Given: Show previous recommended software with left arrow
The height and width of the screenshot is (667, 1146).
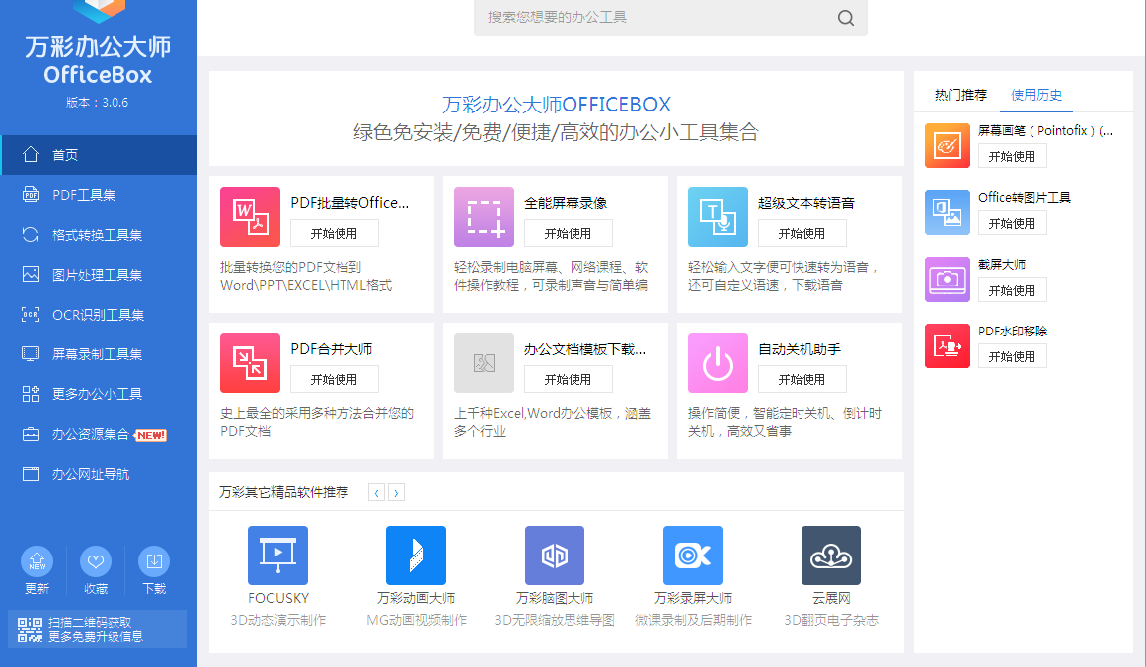Looking at the screenshot, I should [x=376, y=492].
